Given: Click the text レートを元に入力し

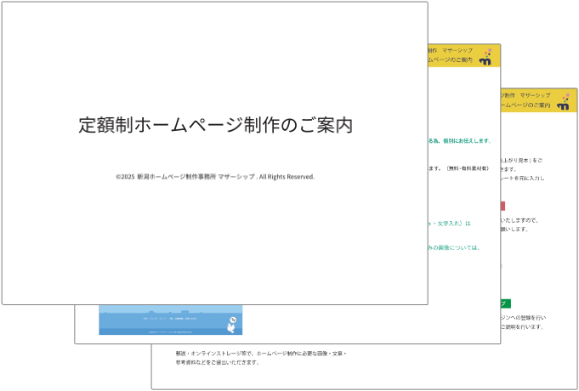Looking at the screenshot, I should pyautogui.click(x=523, y=178).
